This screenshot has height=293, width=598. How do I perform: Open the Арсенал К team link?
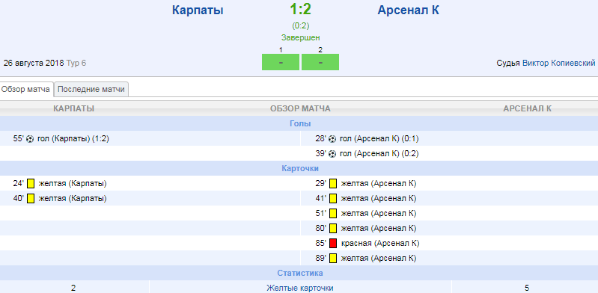click(x=408, y=10)
